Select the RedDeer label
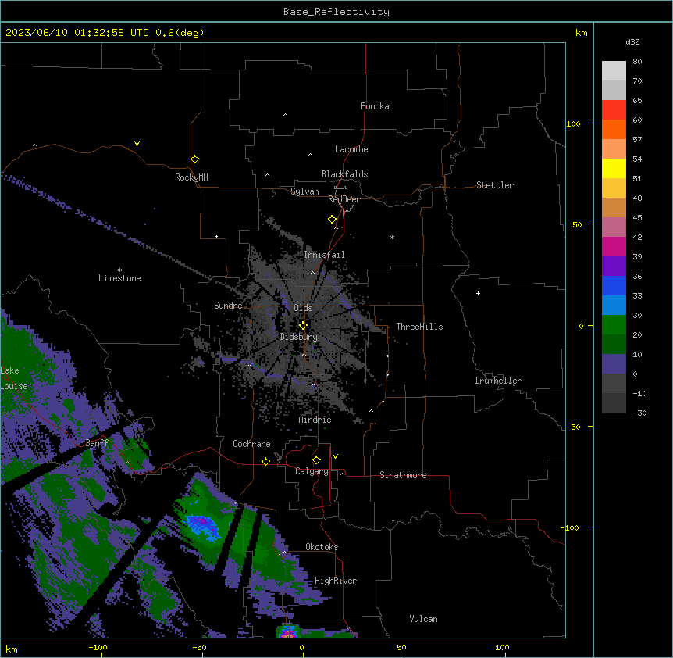673x658 pixels. click(344, 199)
